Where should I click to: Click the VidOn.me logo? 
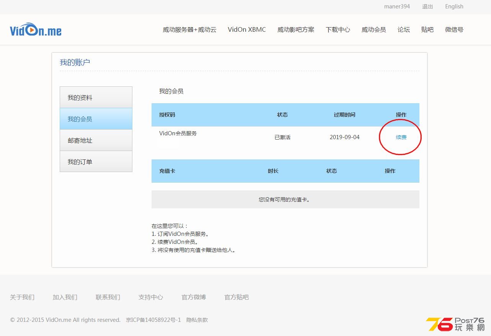pos(36,29)
